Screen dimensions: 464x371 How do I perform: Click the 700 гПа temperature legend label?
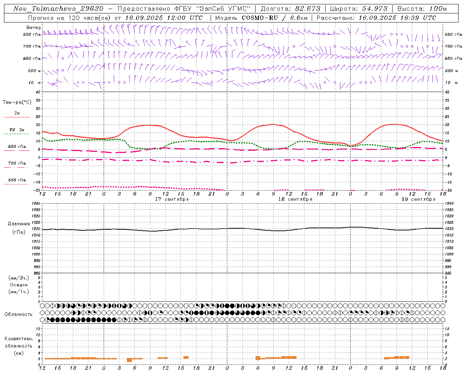click(x=17, y=163)
